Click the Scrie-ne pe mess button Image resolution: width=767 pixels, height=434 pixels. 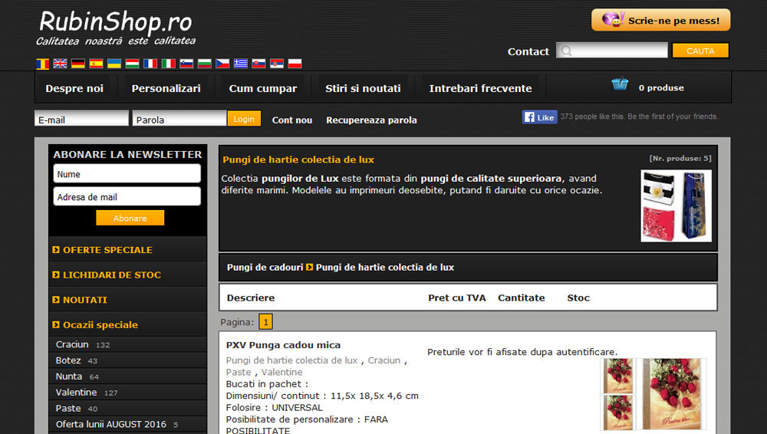coord(661,20)
